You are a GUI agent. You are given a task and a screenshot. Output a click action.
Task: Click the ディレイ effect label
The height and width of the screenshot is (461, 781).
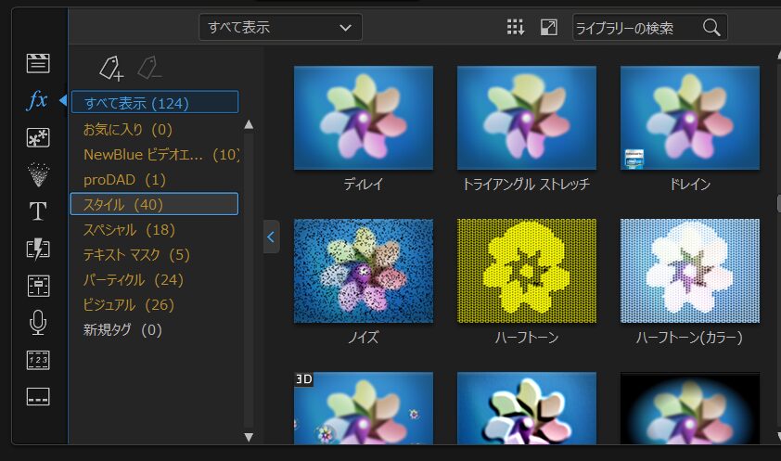(363, 185)
